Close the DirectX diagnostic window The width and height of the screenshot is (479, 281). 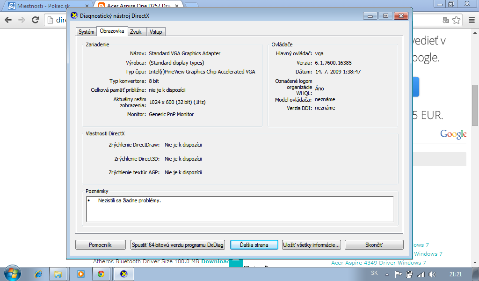(401, 15)
